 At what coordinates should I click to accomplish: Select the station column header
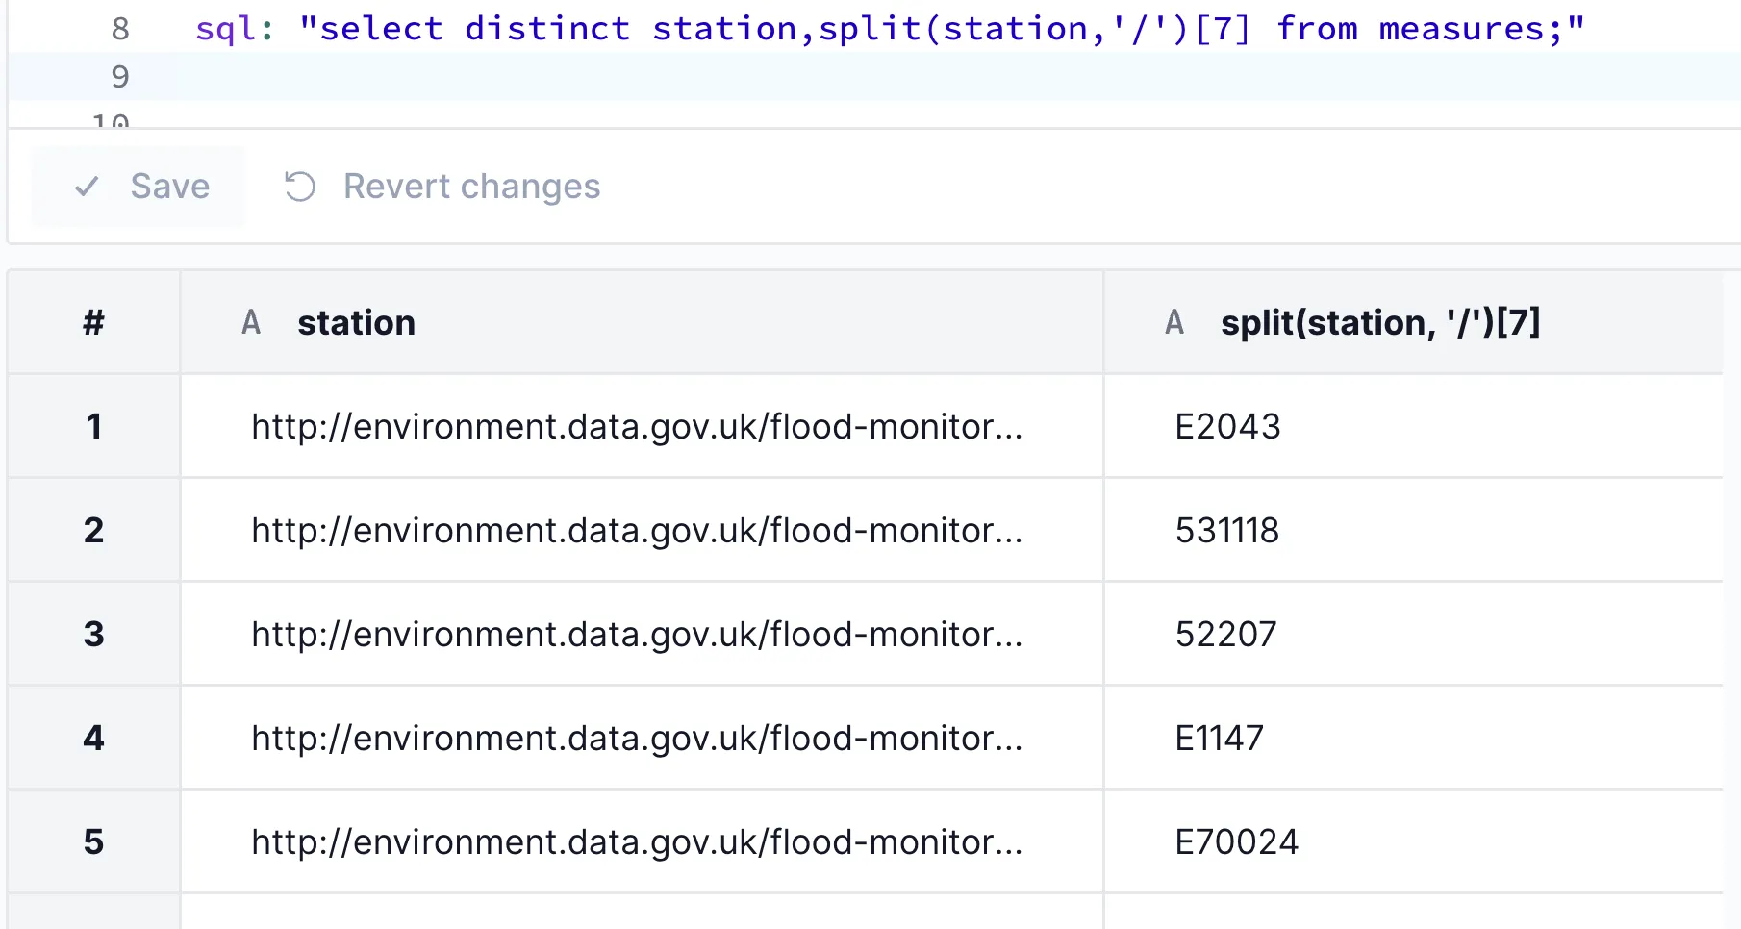356,323
